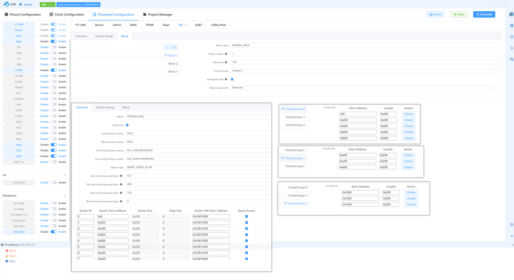This screenshot has height=280, width=514.
Task: Click the Save button
Action: pyautogui.click(x=459, y=14)
